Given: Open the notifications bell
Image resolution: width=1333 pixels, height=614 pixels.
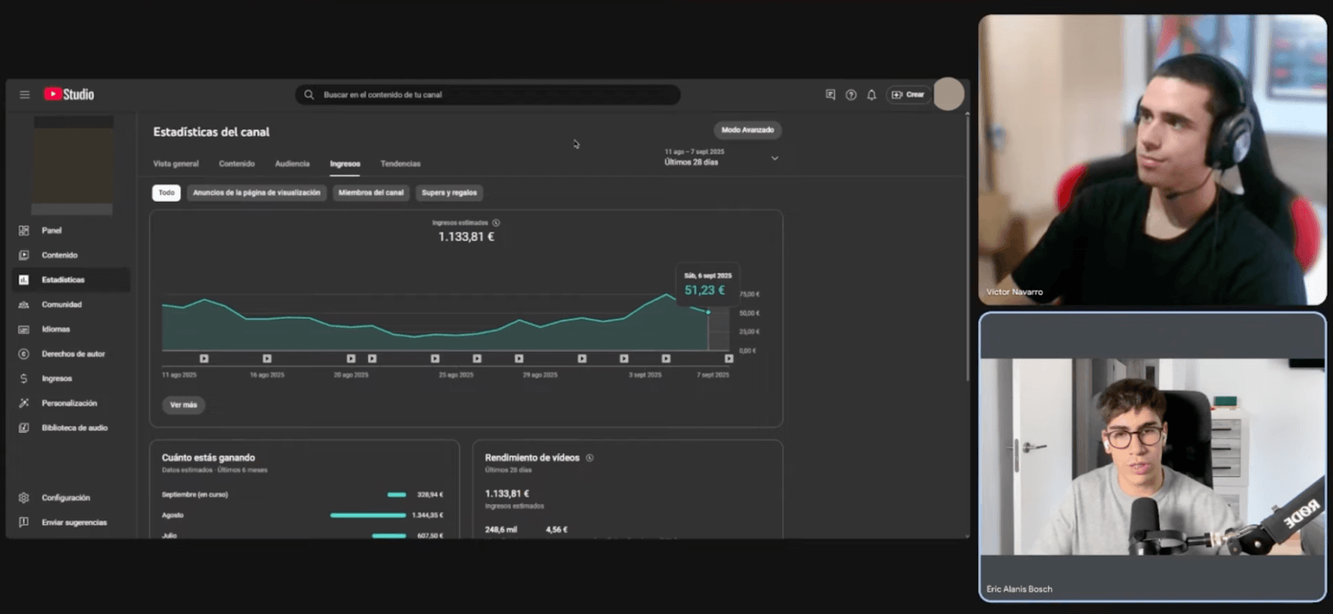Looking at the screenshot, I should click(x=871, y=95).
